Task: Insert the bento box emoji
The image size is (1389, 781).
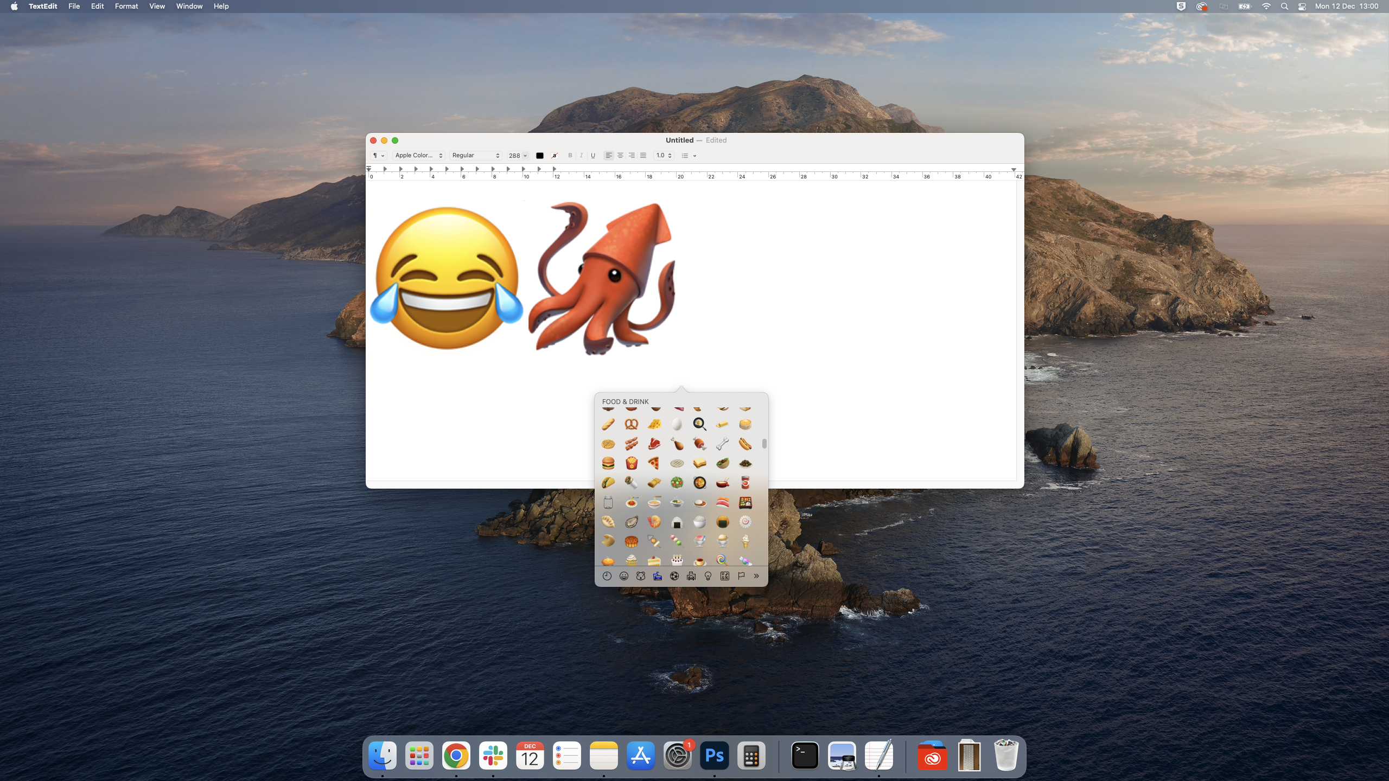Action: [x=745, y=502]
